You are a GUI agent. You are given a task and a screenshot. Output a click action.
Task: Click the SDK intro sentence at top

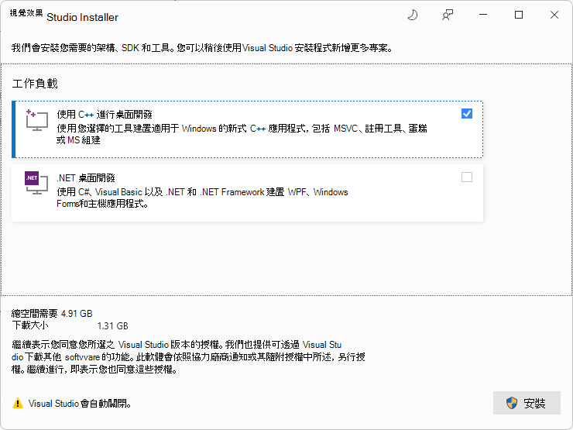[x=202, y=48]
